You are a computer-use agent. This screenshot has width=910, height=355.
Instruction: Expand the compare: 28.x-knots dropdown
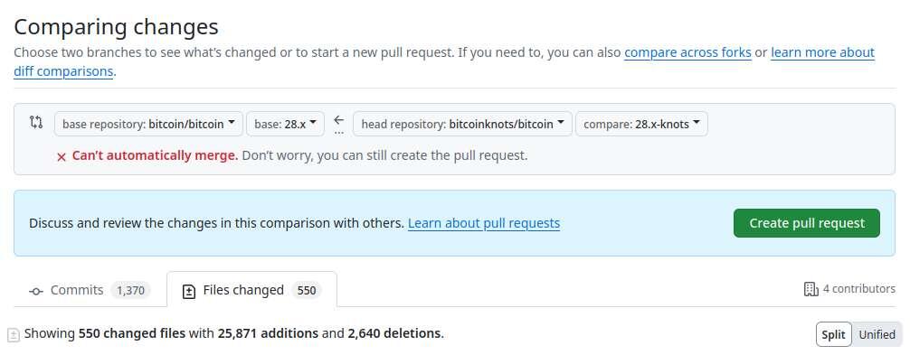coord(641,124)
